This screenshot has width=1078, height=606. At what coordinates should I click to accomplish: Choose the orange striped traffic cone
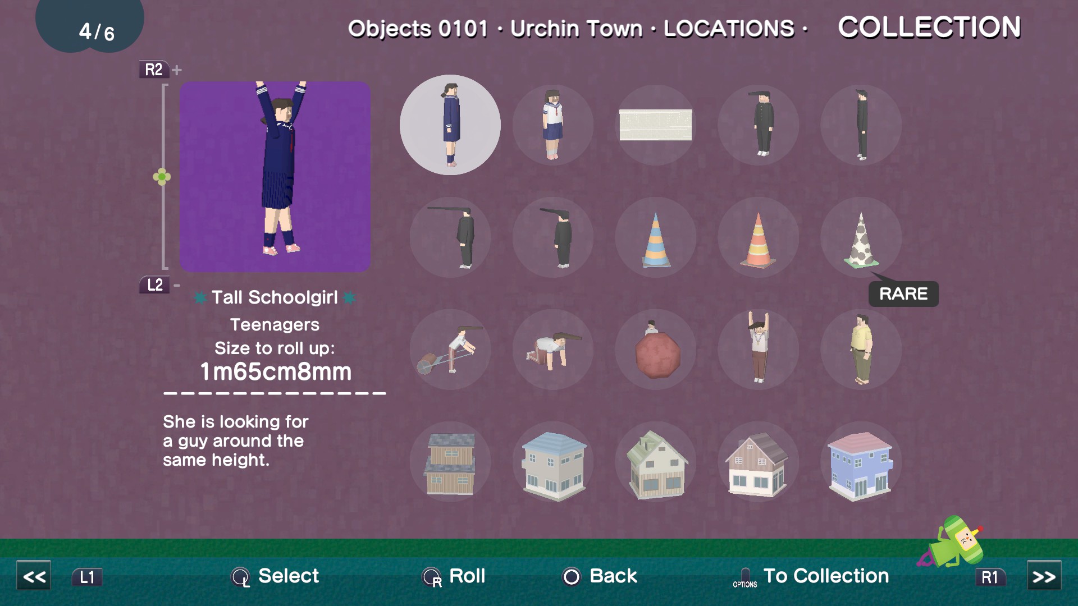pyautogui.click(x=759, y=237)
